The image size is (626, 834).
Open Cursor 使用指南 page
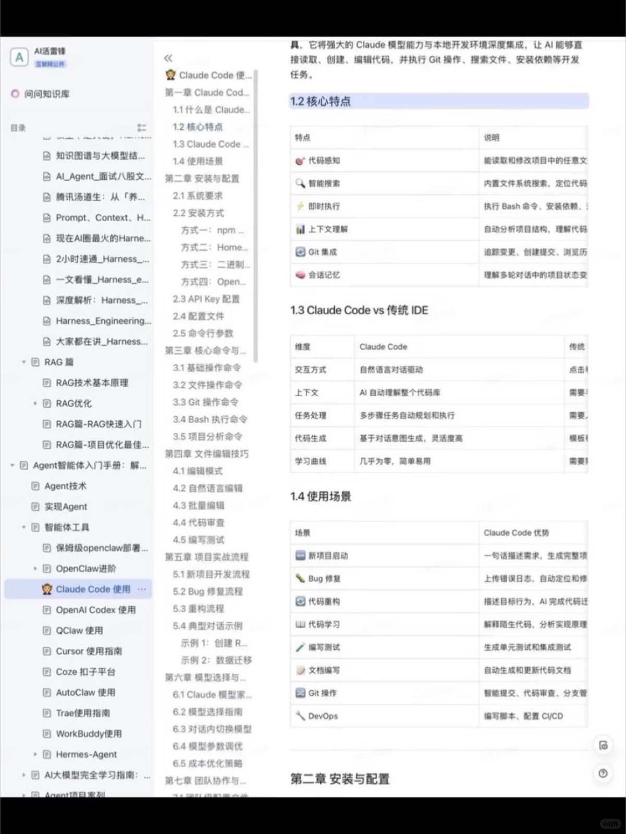coord(89,651)
